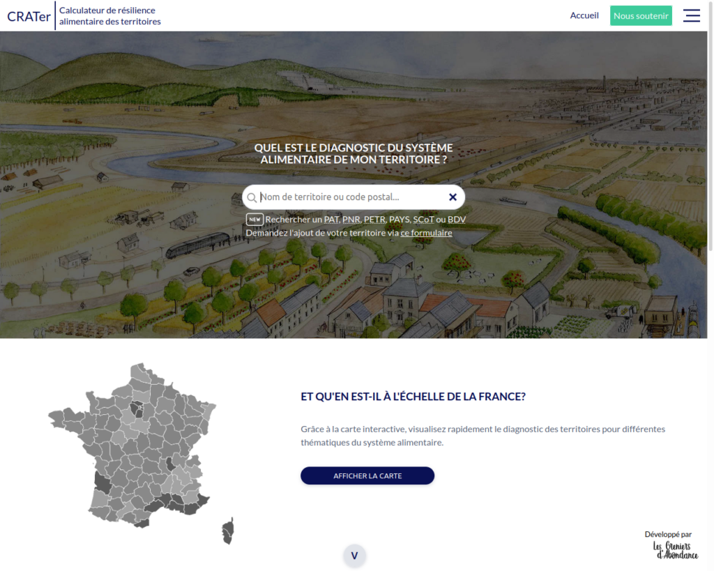Click the magnifier search icon

click(252, 197)
